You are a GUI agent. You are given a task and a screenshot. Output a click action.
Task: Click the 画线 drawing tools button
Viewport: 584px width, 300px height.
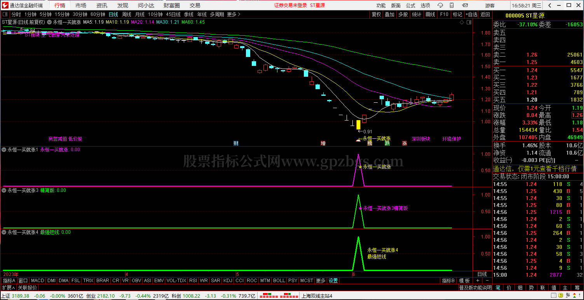coord(430,14)
